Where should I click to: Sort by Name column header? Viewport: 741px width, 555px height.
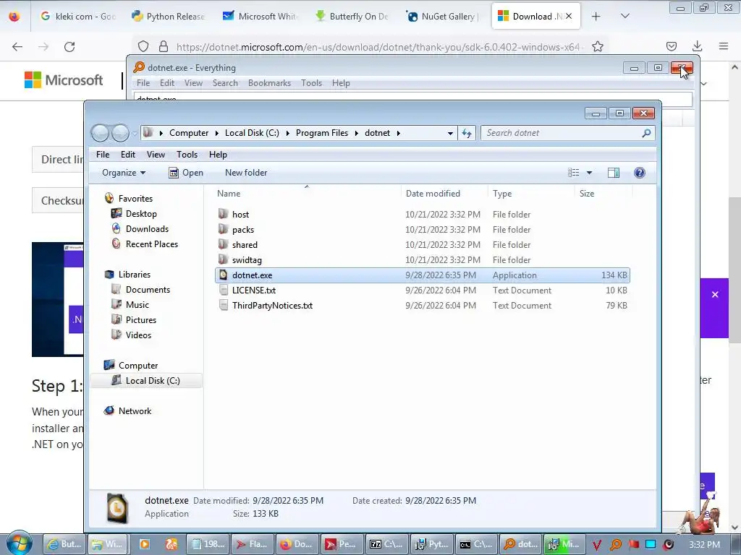click(x=307, y=194)
